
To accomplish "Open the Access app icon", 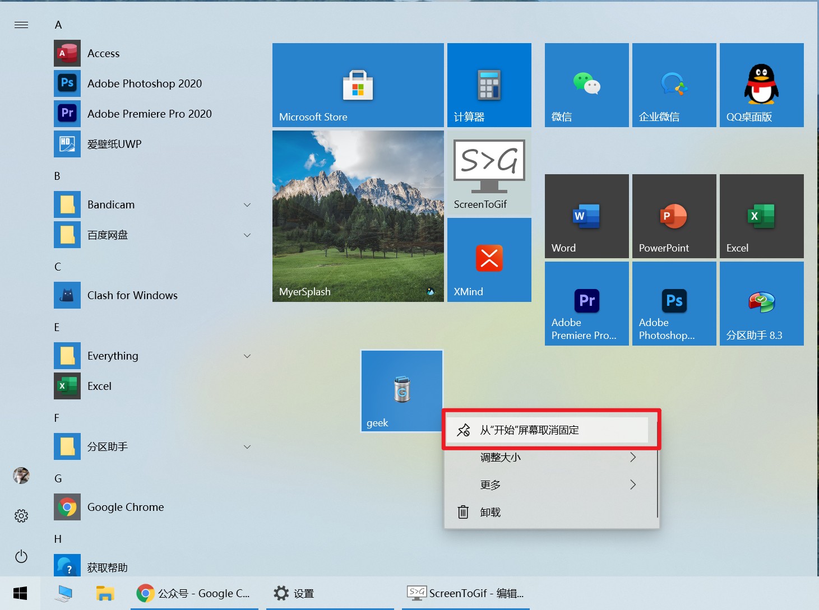I will pyautogui.click(x=67, y=53).
